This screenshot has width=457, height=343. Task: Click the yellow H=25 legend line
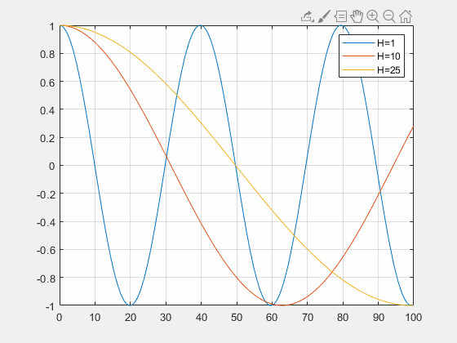358,70
